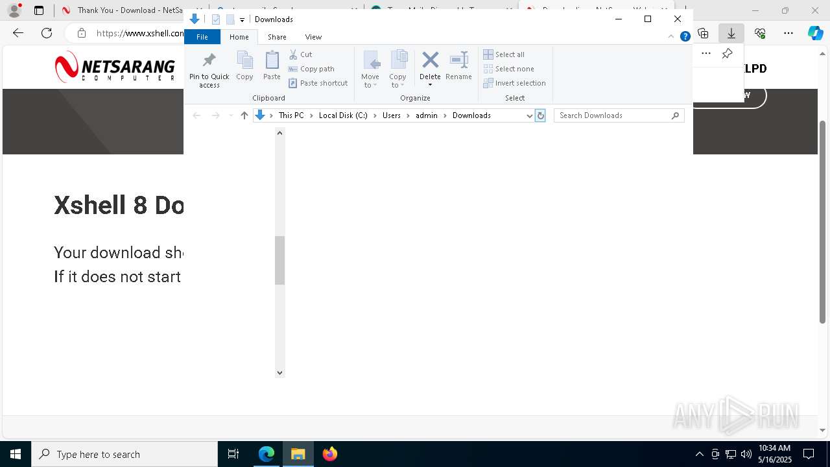Click the search magnifier in Explorer

(x=675, y=115)
